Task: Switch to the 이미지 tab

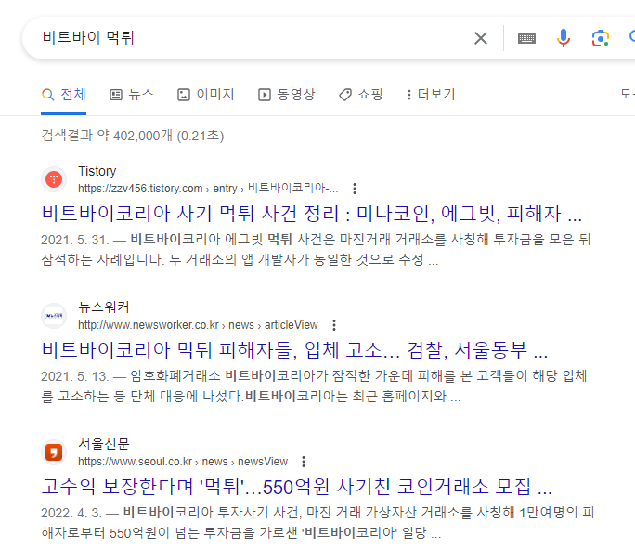Action: pos(206,95)
